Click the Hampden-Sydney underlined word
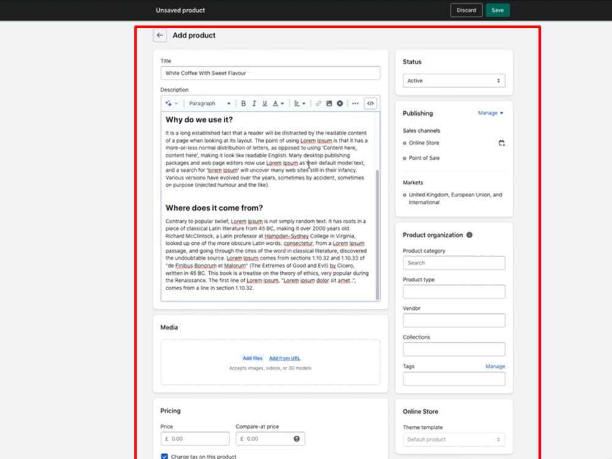This screenshot has width=612, height=459. 286,236
